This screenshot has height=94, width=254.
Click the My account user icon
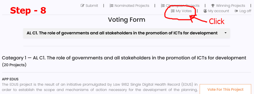205,11
